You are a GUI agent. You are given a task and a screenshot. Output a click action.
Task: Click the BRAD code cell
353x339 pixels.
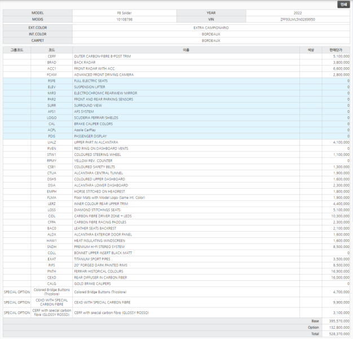coord(51,63)
